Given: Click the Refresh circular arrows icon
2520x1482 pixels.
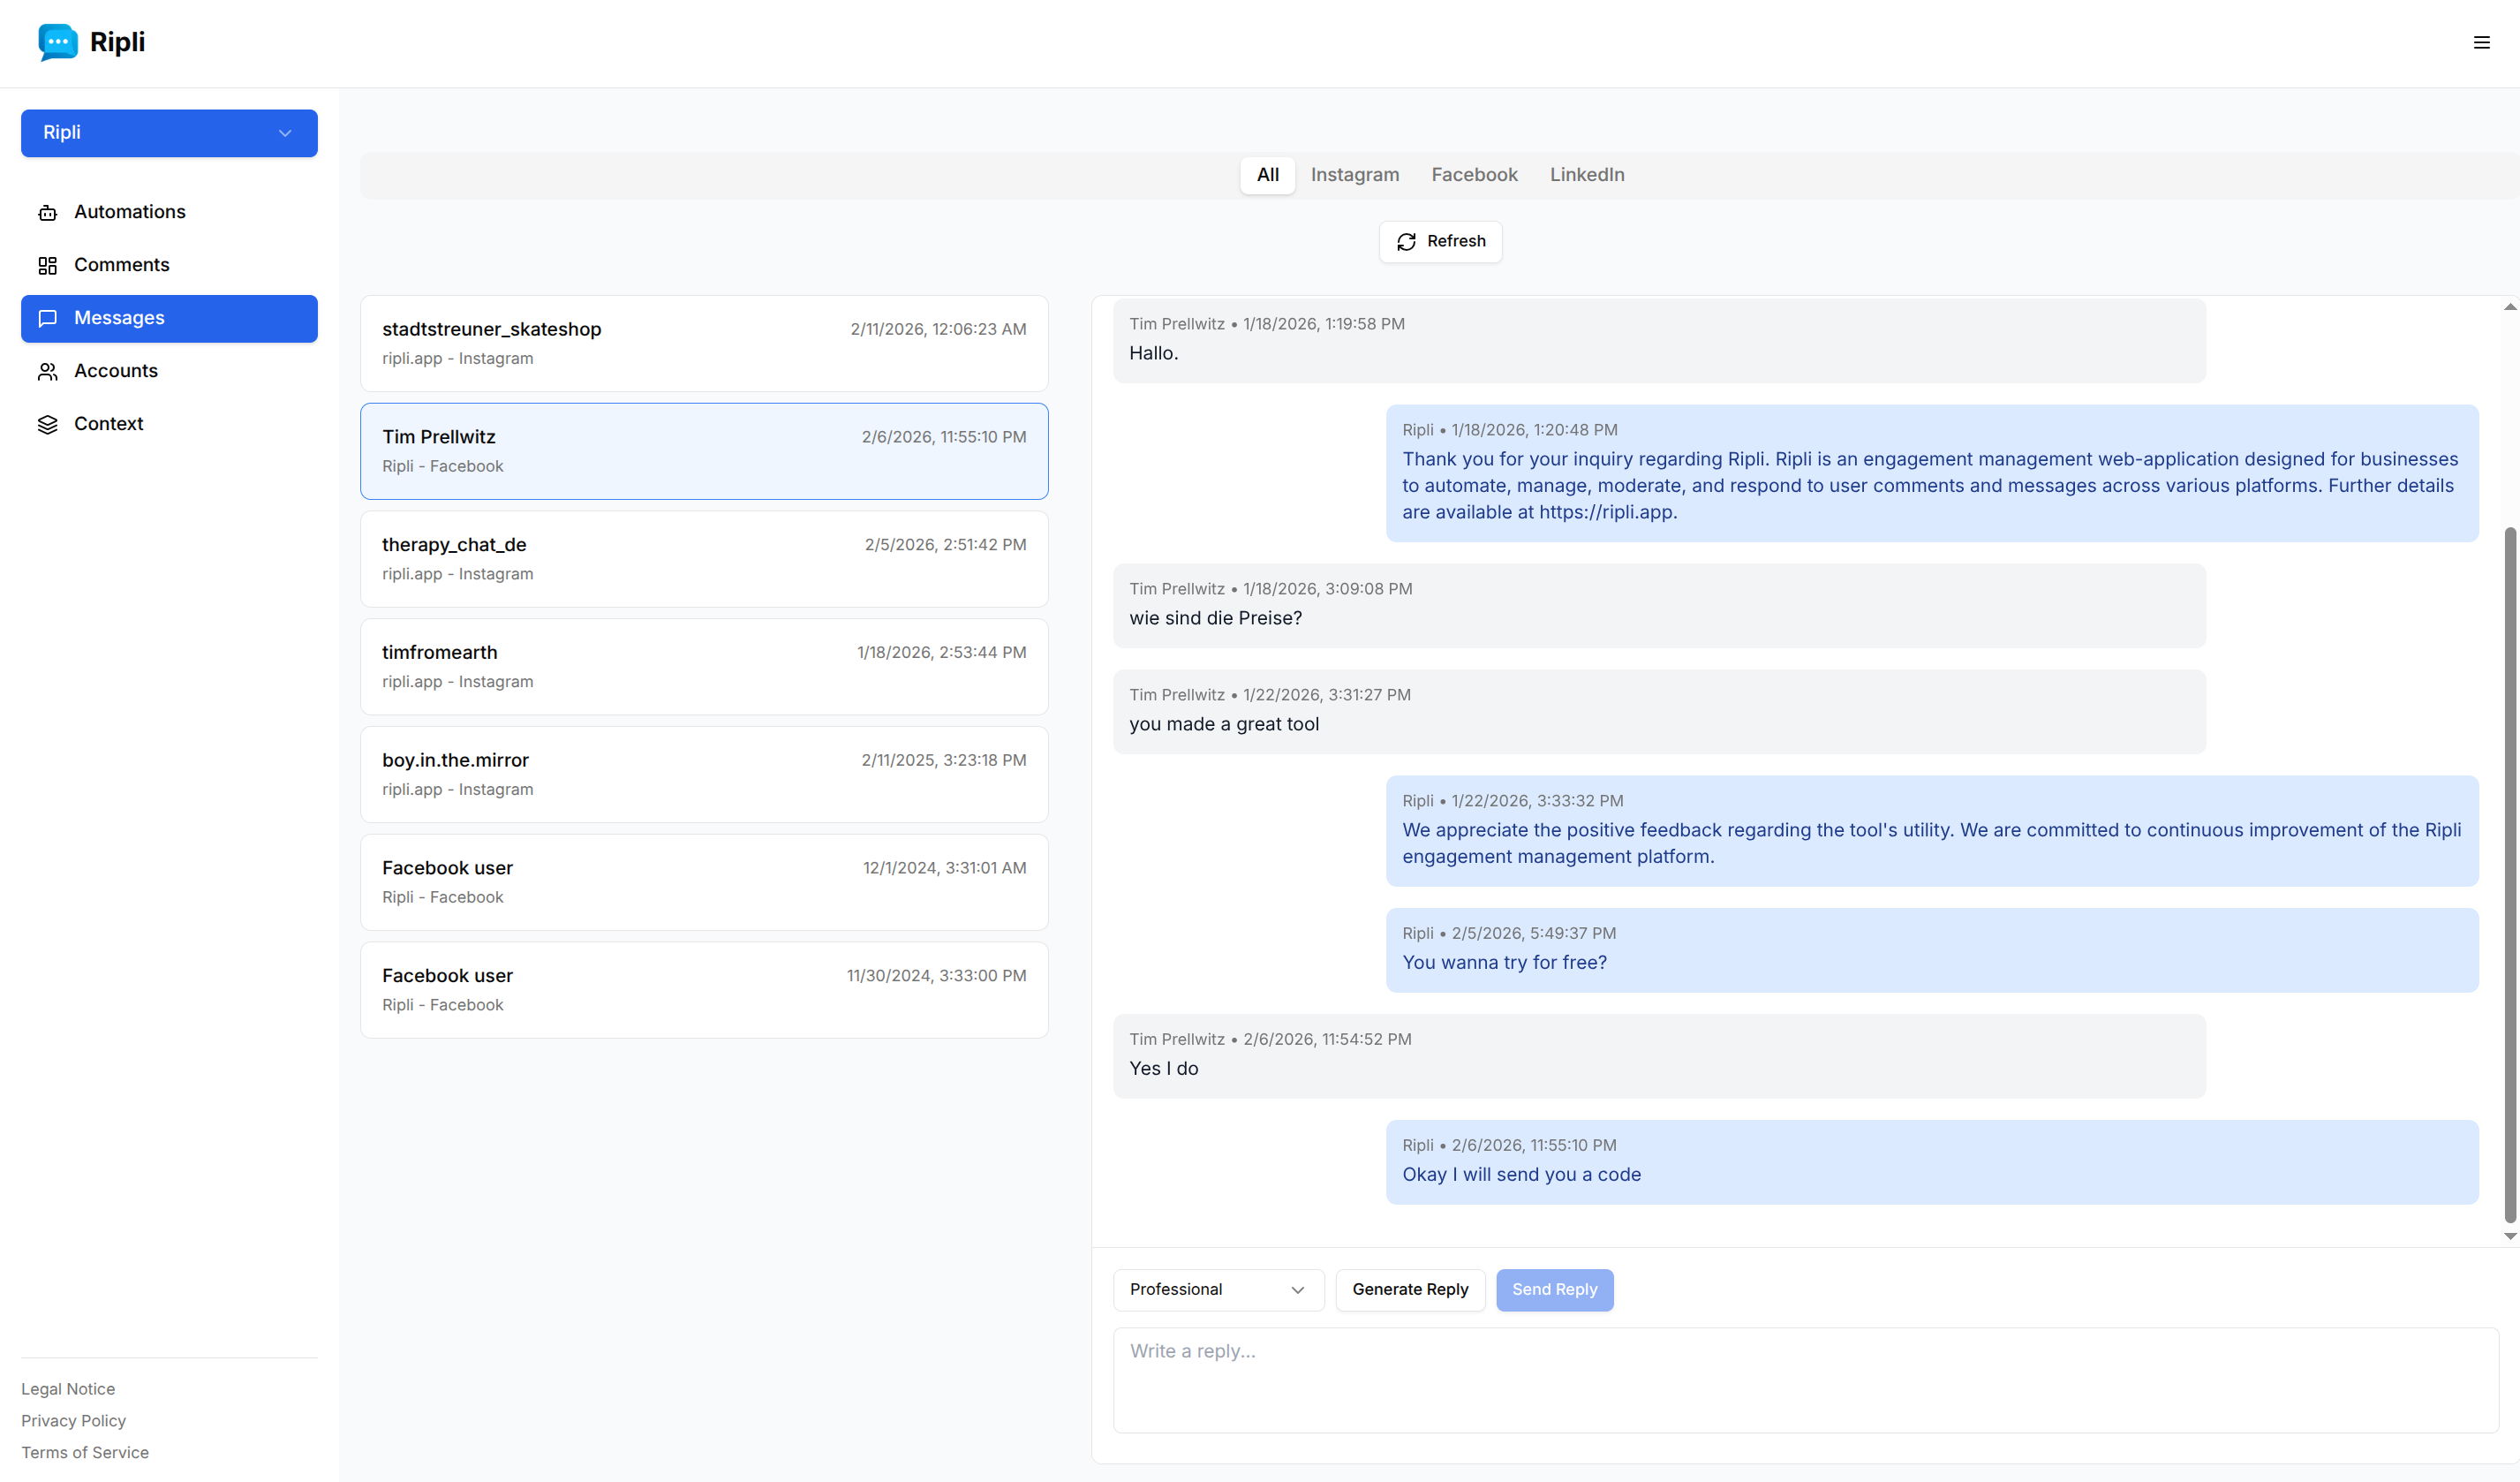Looking at the screenshot, I should coord(1406,242).
